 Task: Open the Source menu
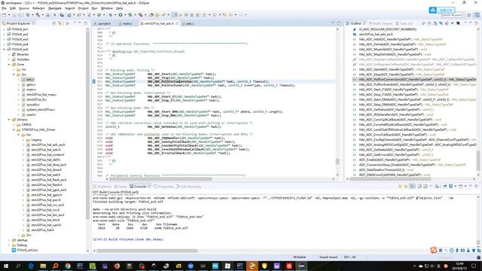24,8
